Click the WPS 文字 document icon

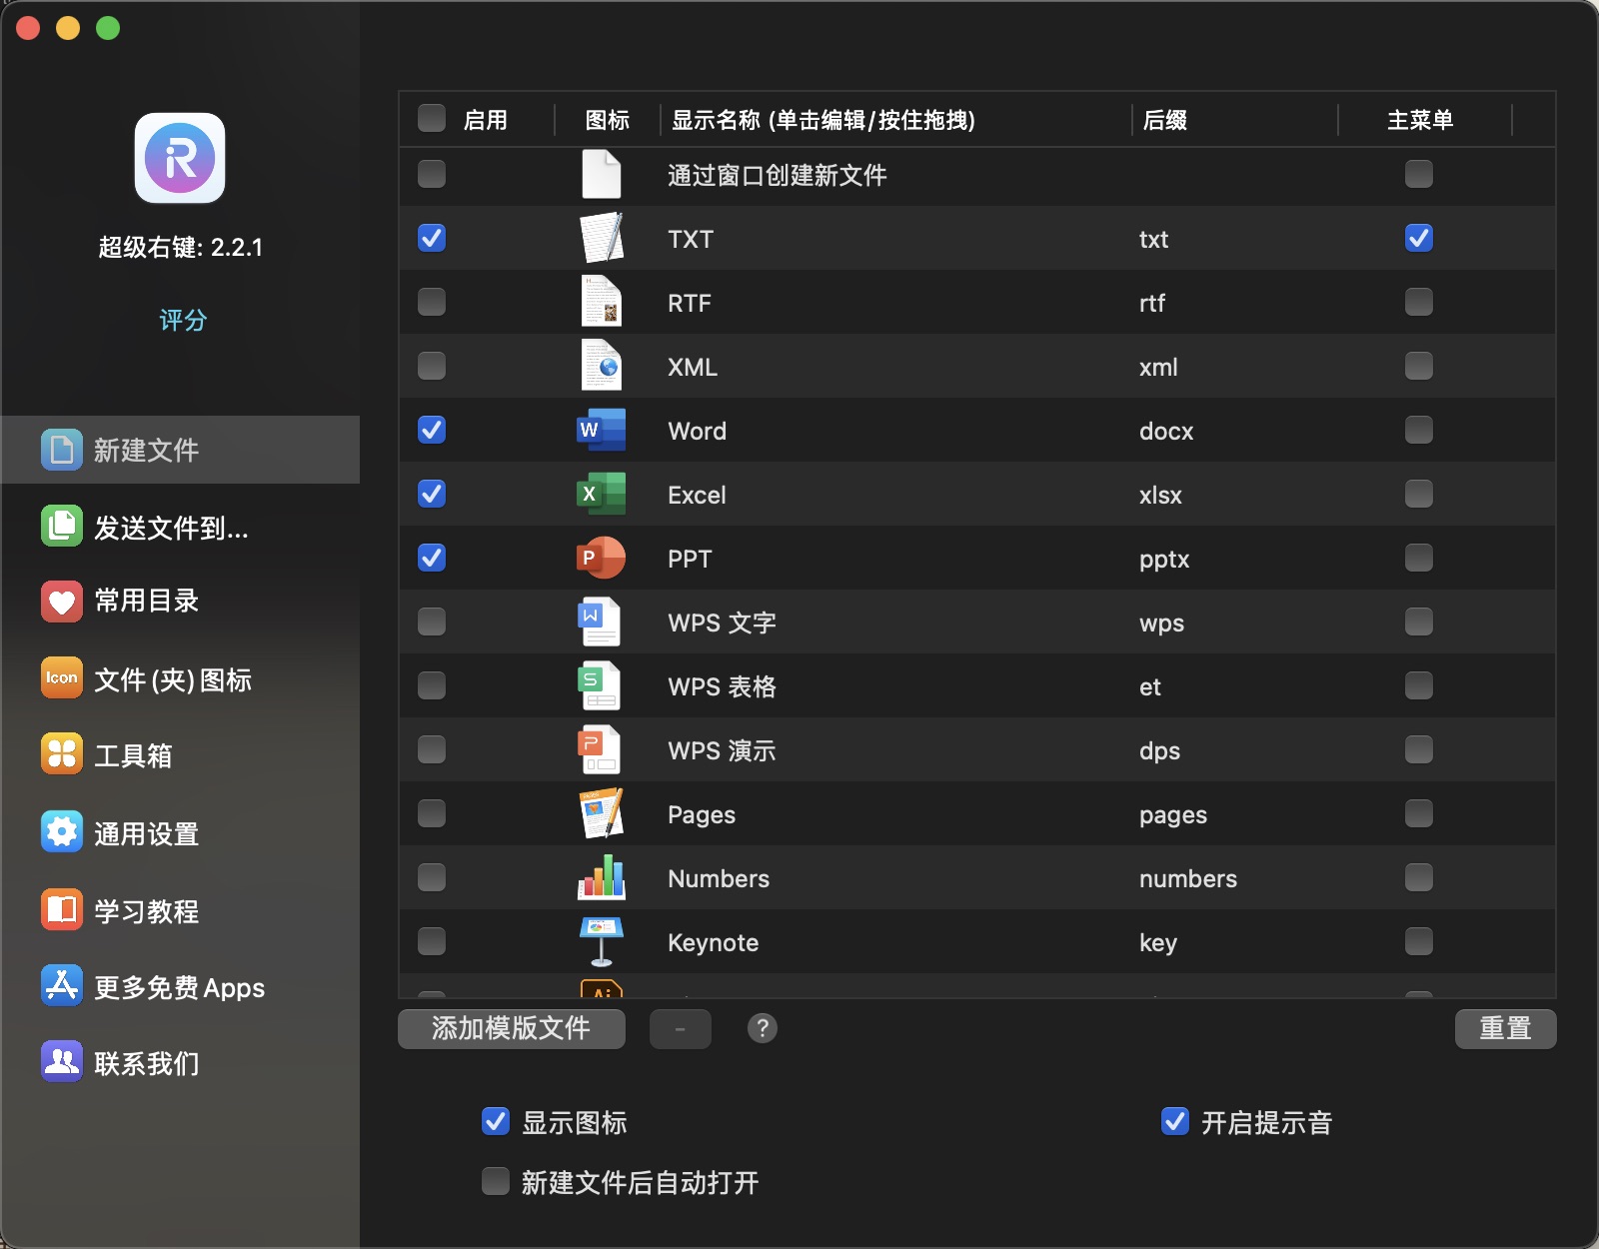(x=600, y=622)
